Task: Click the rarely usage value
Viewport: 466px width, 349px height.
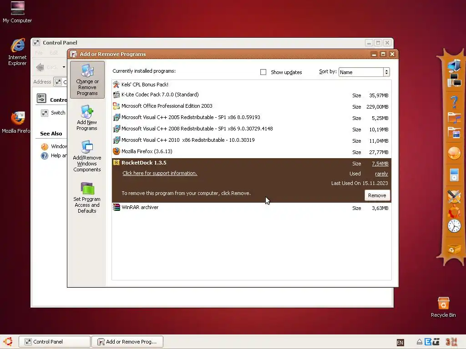Action: pyautogui.click(x=381, y=174)
